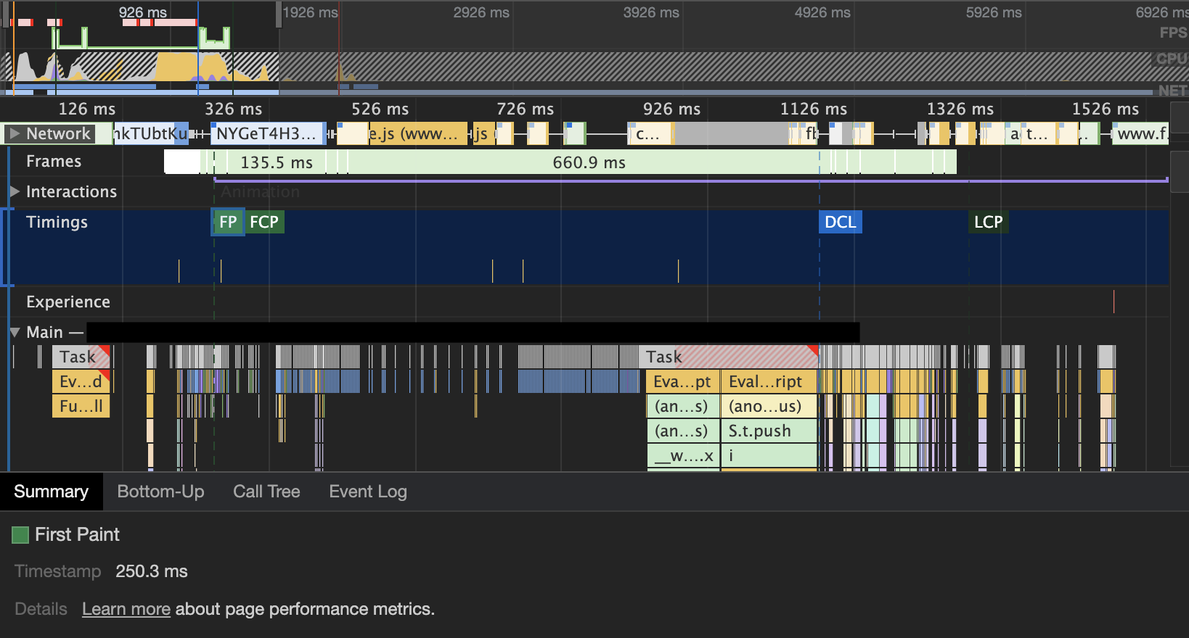Select the S.t.push function block

point(769,431)
